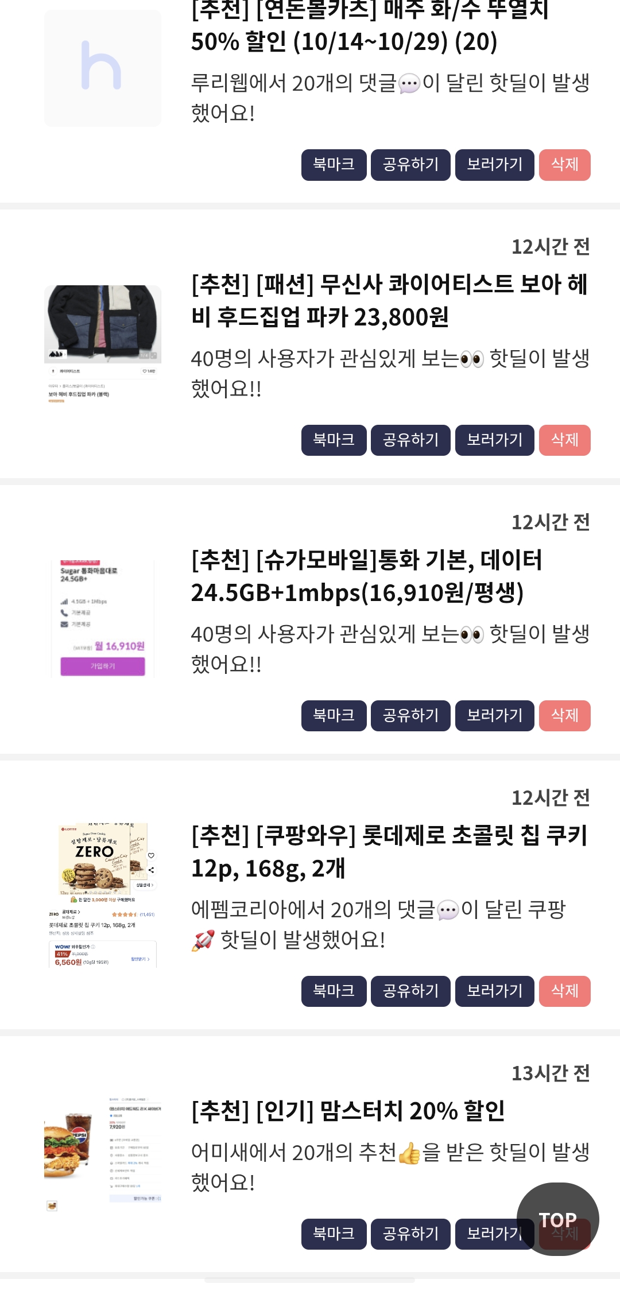Bookmark the 롯데제로 쿠키 deal
Image resolution: width=620 pixels, height=1291 pixels.
click(x=334, y=991)
